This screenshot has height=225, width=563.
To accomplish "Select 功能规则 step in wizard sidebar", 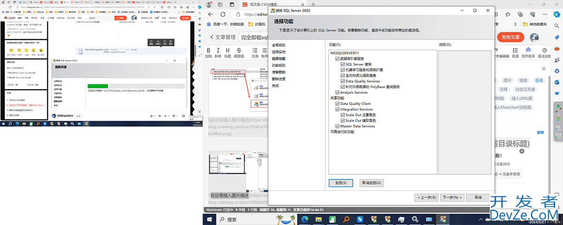I will point(279,66).
